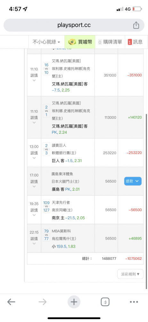Expand 詳情 for the 17:00 game
The height and width of the screenshot is (322, 148).
coord(34,181)
